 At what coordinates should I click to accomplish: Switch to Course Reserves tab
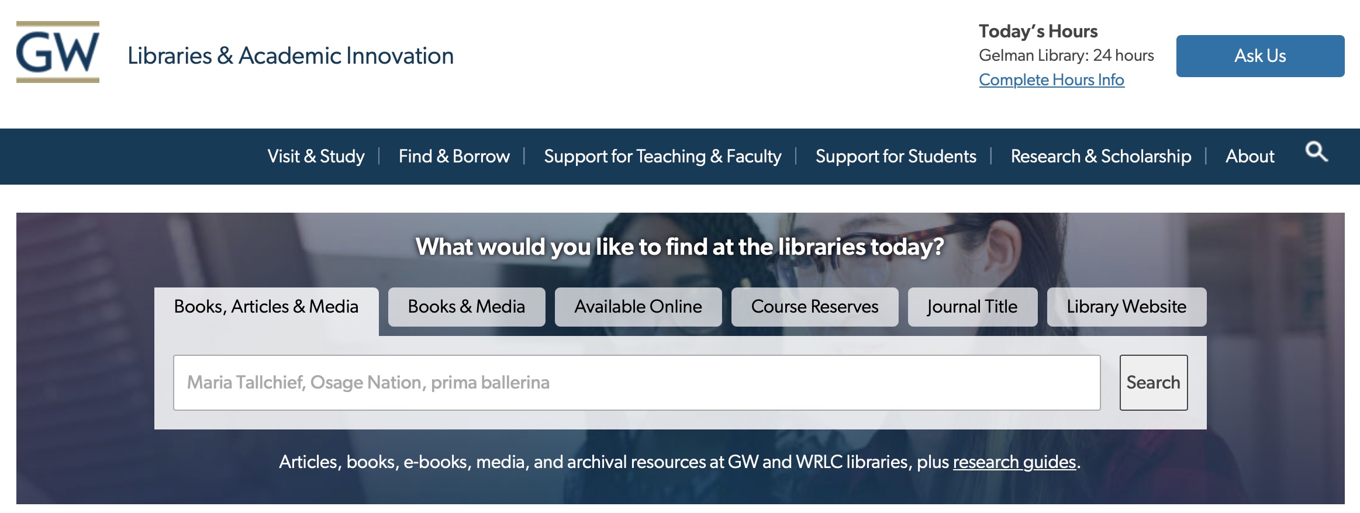point(814,307)
